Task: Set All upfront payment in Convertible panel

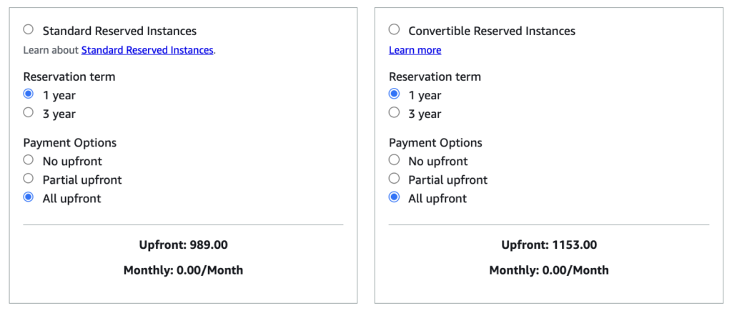Action: [394, 197]
